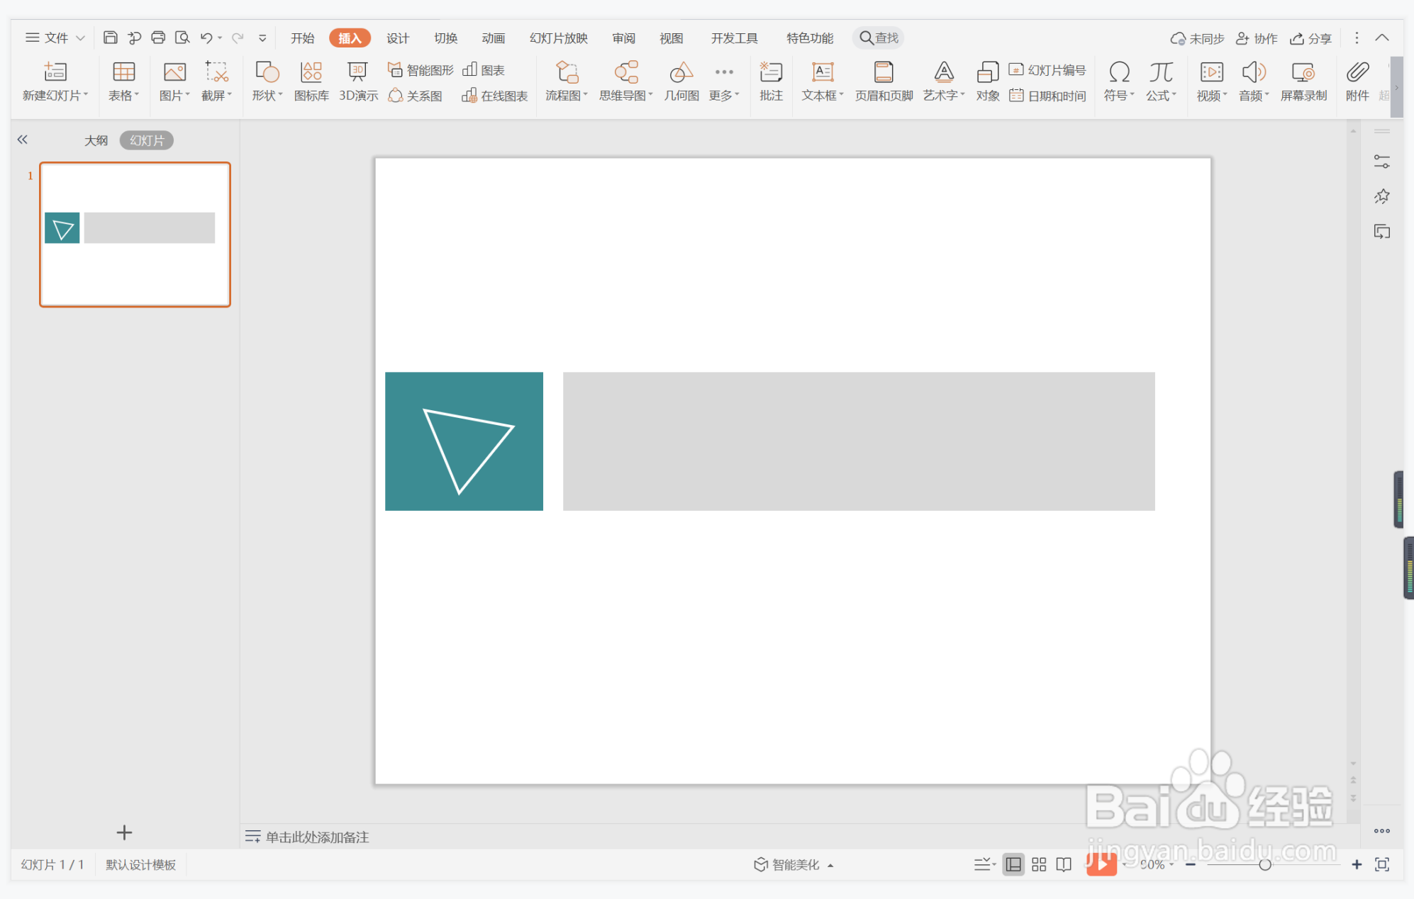Switch to slide sorter grid view
The height and width of the screenshot is (899, 1414).
coord(1039,864)
